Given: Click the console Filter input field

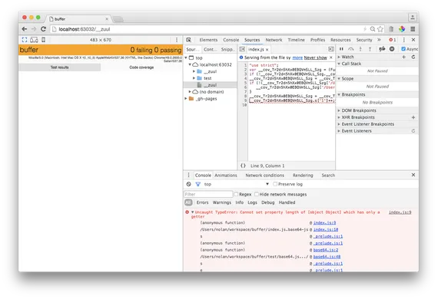Looking at the screenshot, I should click(x=208, y=194).
